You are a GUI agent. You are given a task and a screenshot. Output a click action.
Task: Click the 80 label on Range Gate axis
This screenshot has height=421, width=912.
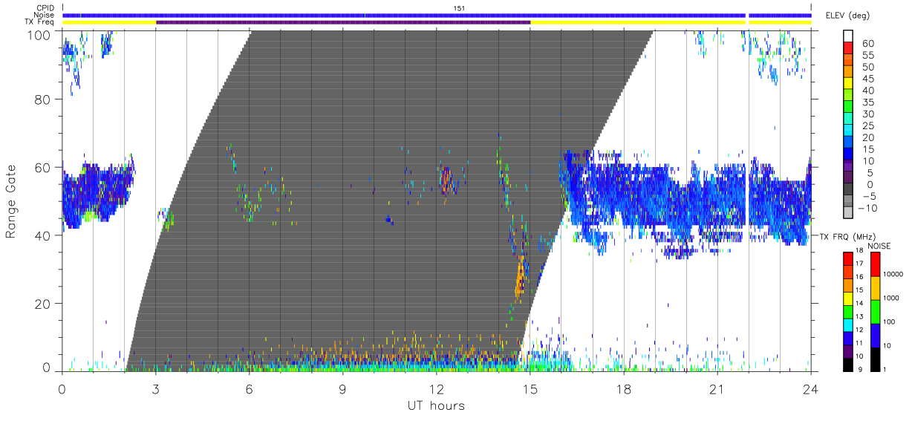click(x=44, y=100)
